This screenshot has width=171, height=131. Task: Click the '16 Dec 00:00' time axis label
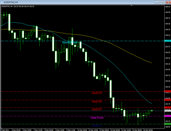tap(148, 130)
